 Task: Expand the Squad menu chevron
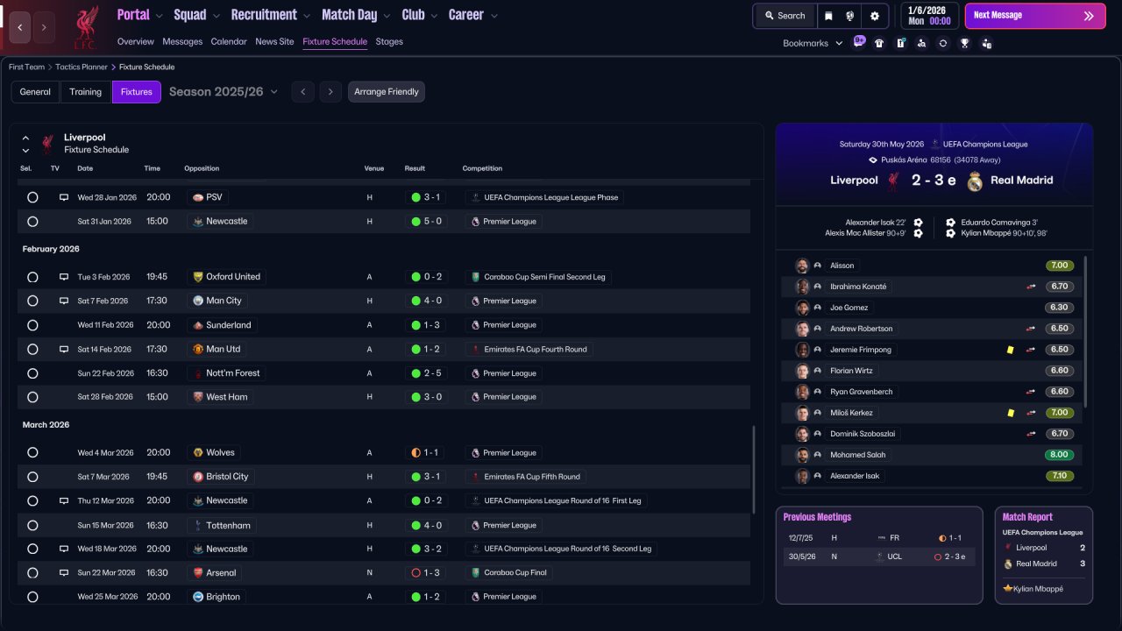(216, 16)
